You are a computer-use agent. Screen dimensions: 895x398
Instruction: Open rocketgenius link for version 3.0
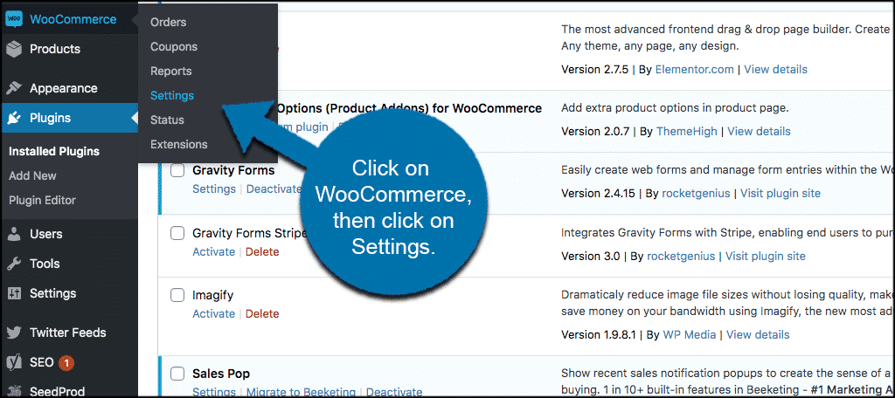[681, 256]
